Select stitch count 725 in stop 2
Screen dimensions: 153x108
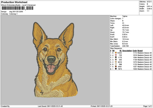pyautogui.click(x=120, y=55)
